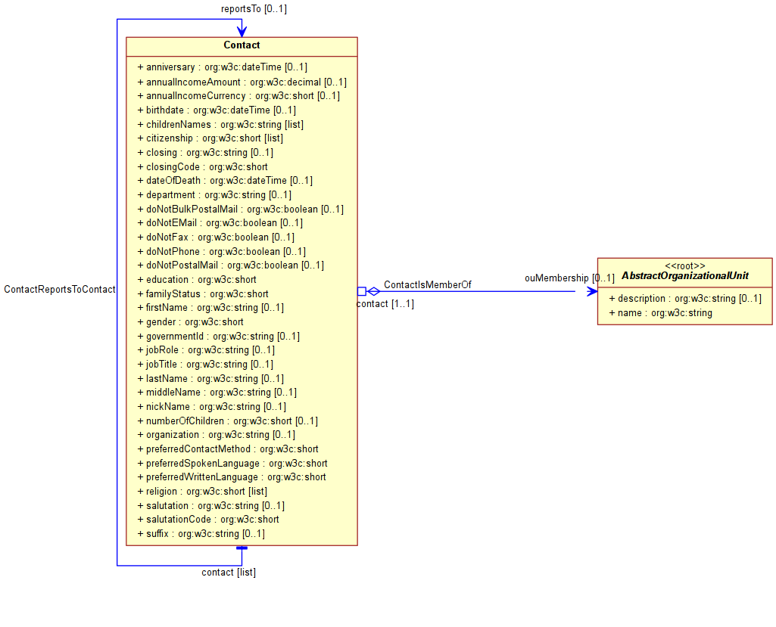Select the familyStatus attribute
The width and height of the screenshot is (776, 627).
point(203,294)
